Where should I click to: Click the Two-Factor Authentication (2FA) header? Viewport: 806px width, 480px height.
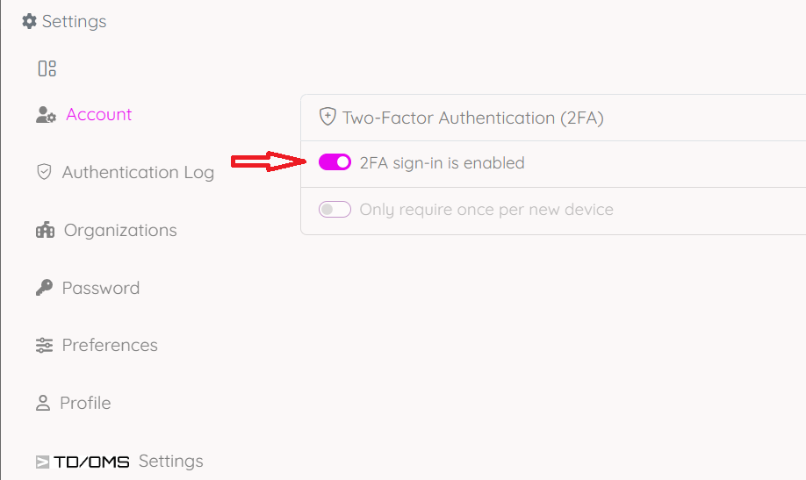(472, 118)
